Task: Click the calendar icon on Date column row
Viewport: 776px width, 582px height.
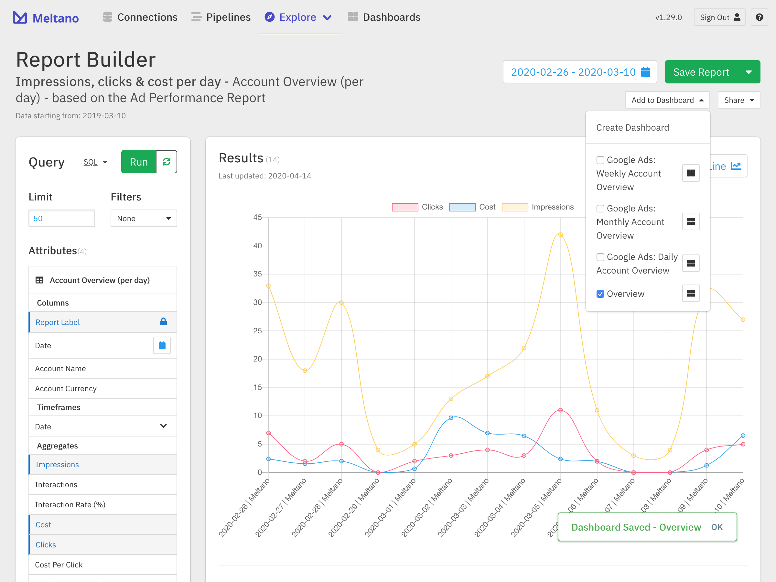Action: click(x=162, y=346)
